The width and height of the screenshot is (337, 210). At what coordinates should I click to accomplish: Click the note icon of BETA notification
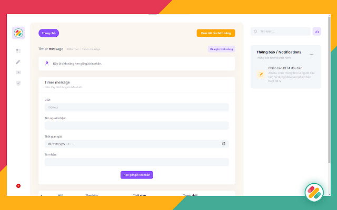coord(261,75)
